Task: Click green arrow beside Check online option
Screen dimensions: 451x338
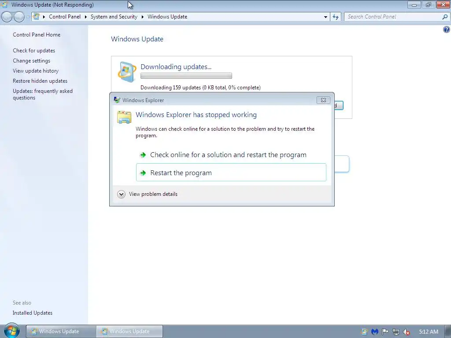Action: (x=143, y=155)
